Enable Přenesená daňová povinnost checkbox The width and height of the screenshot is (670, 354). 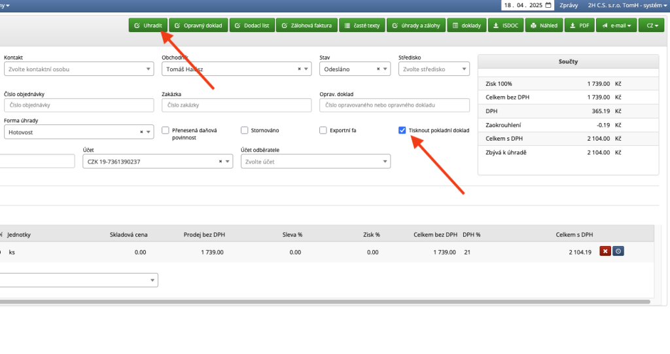(166, 130)
